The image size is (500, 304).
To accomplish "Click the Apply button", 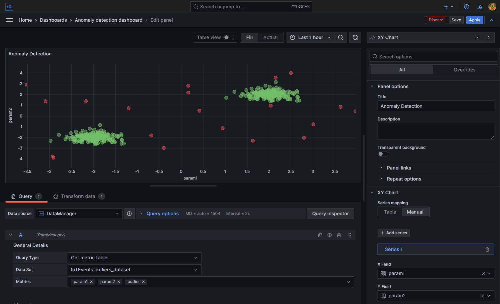I will tap(474, 20).
